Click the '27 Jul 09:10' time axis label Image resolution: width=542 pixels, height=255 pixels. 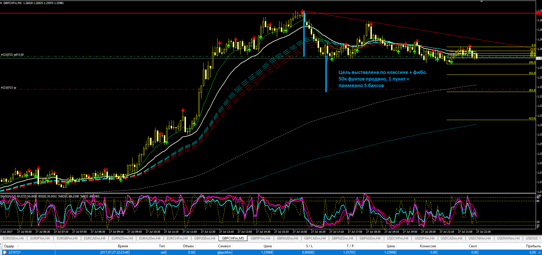(116, 232)
